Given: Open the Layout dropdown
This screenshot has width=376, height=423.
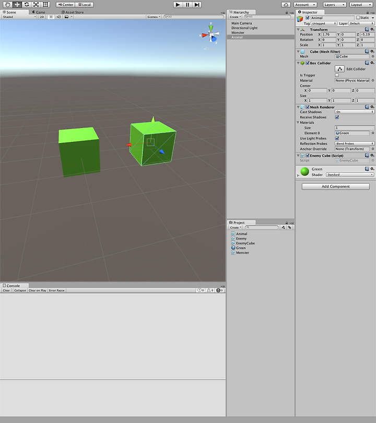Looking at the screenshot, I should 361,5.
